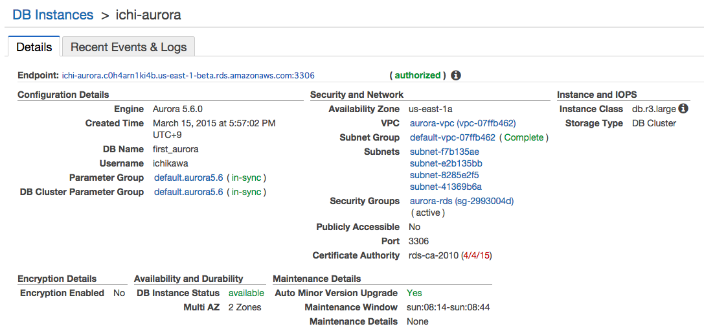Switch to the Recent Events & Logs tab
The image size is (704, 335).
pos(128,47)
